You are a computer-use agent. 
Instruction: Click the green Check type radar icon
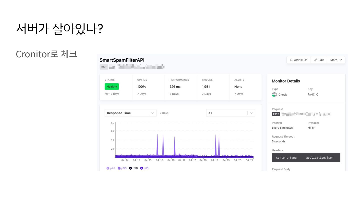pos(274,95)
